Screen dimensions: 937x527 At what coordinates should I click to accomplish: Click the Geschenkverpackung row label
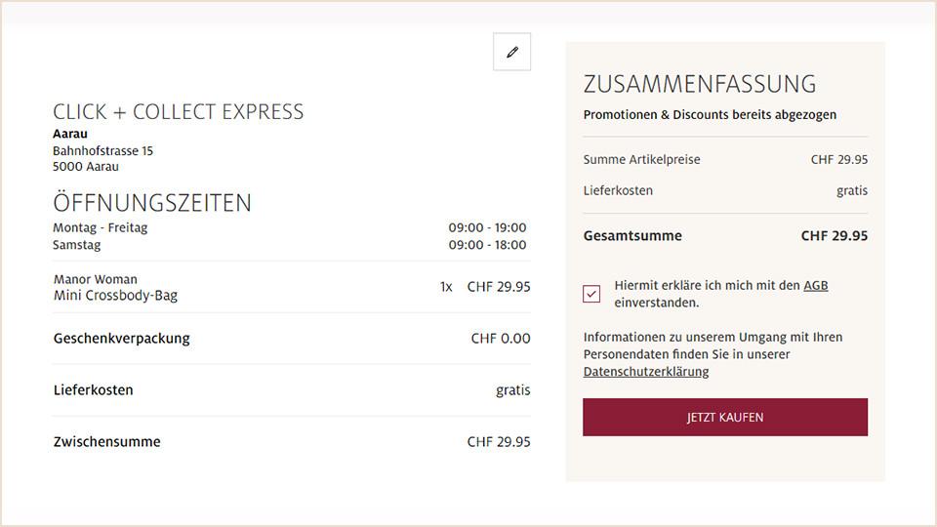(x=121, y=339)
